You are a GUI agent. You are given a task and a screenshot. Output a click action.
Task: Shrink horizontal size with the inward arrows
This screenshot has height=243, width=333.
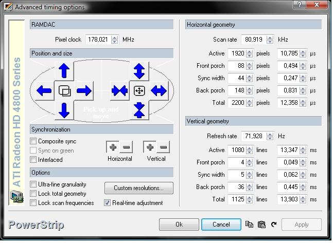[119, 91]
